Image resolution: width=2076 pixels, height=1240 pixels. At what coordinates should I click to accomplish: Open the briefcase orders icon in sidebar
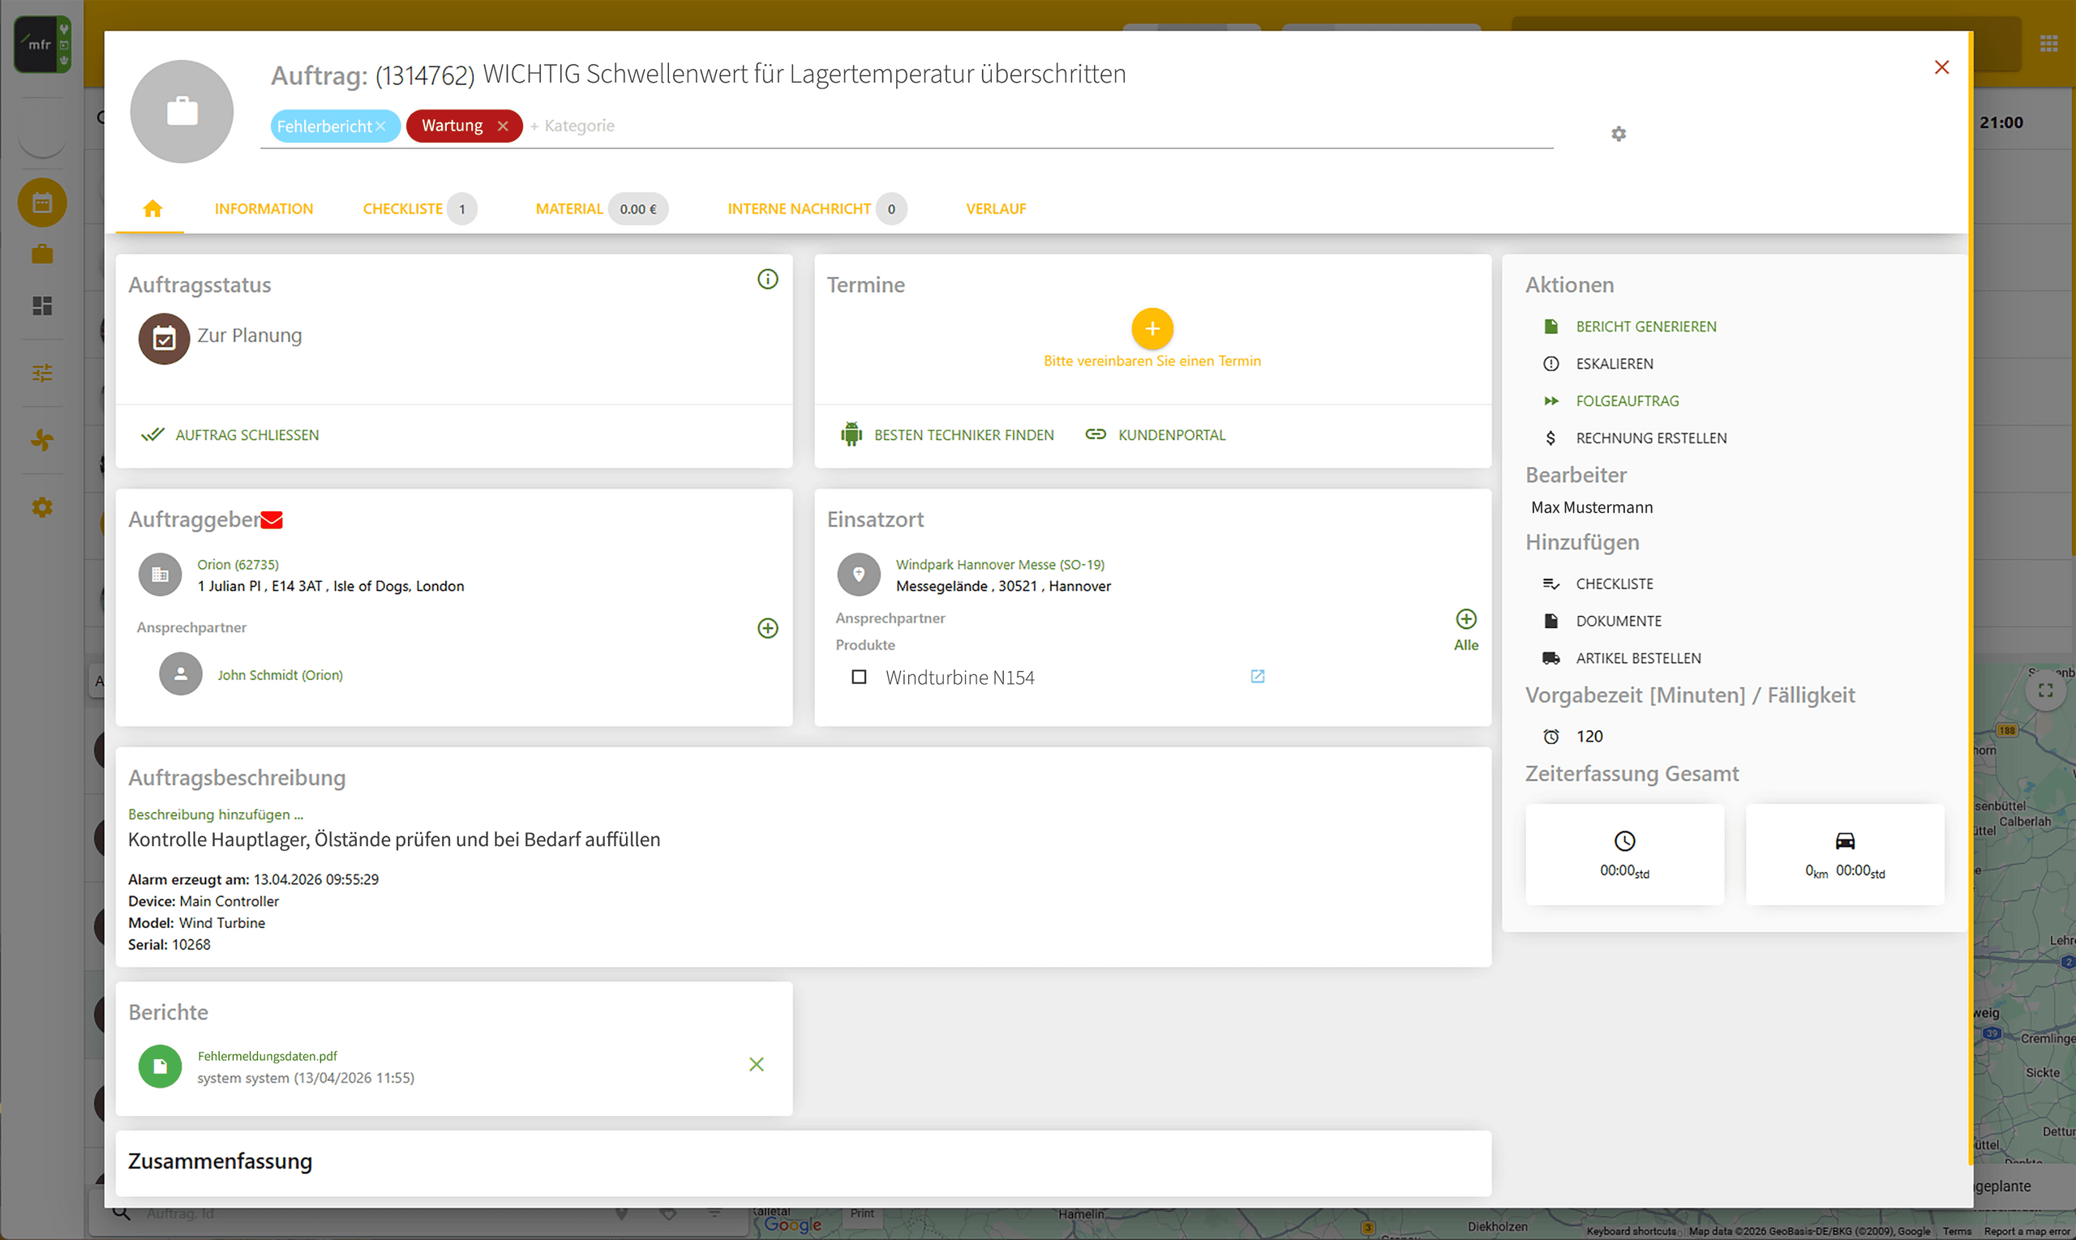click(x=42, y=254)
